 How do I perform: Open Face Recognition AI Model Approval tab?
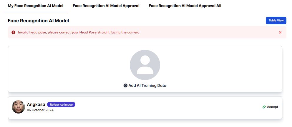coord(106,6)
